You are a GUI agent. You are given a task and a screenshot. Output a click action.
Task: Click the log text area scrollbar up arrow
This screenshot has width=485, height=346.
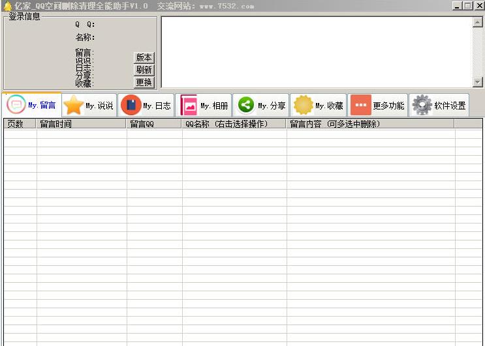coord(478,22)
